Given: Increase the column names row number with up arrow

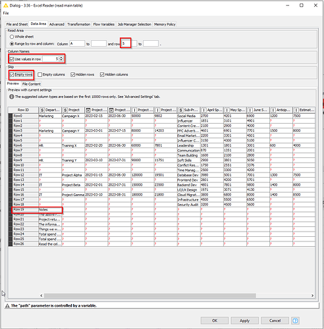Looking at the screenshot, I should click(x=61, y=58).
